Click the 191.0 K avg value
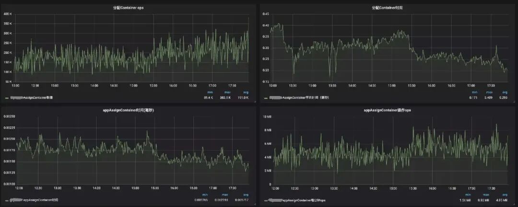The image size is (518, 207). [244, 97]
